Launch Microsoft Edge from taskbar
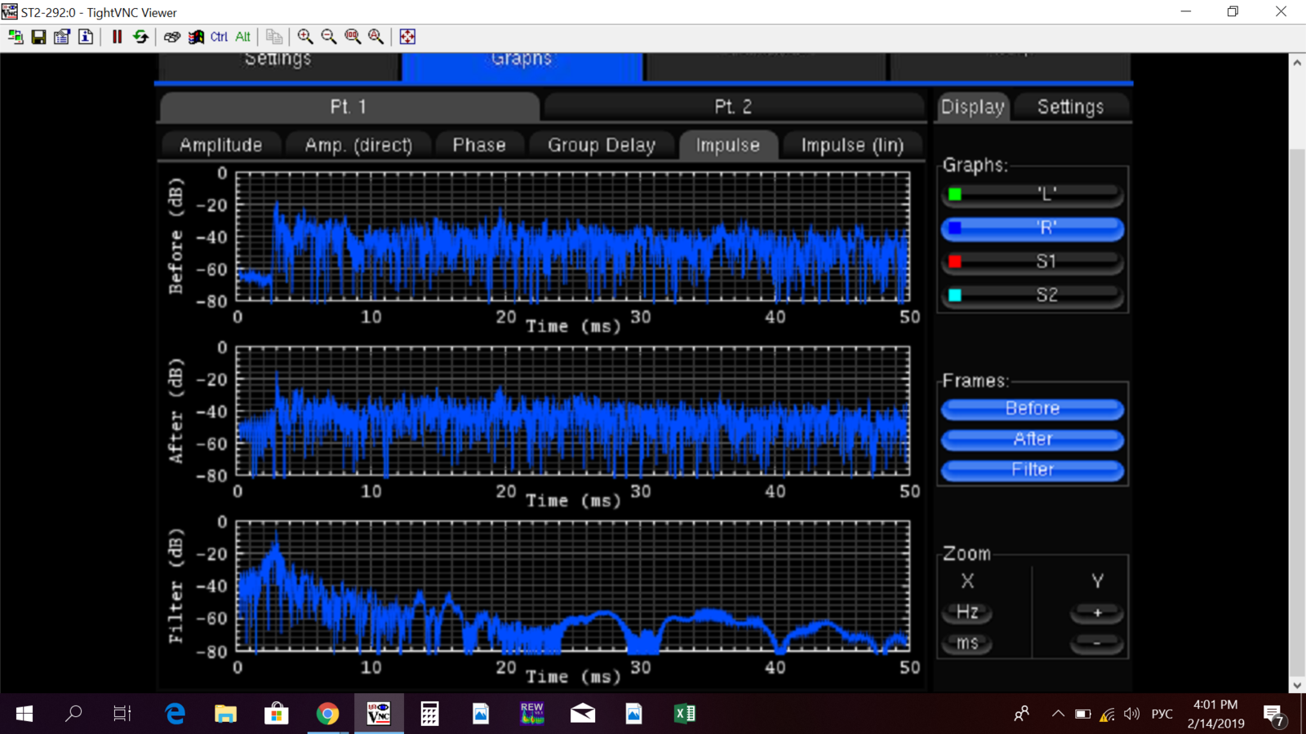Image resolution: width=1306 pixels, height=734 pixels. click(x=175, y=714)
